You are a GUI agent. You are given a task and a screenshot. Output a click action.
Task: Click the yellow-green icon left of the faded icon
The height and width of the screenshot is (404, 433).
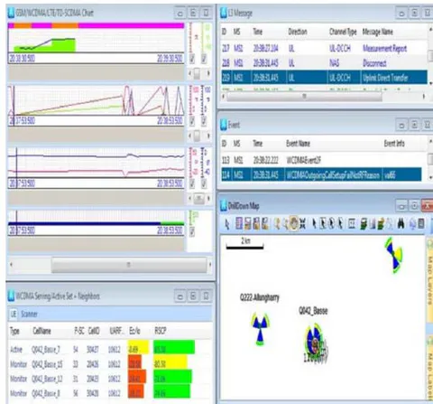point(381,224)
